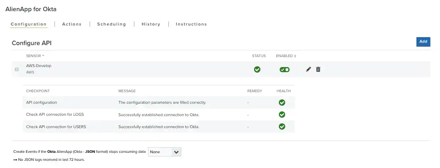Viewport: 440px width, 168px height.
Task: Click health checkmark for USERS connection
Action: click(x=282, y=126)
